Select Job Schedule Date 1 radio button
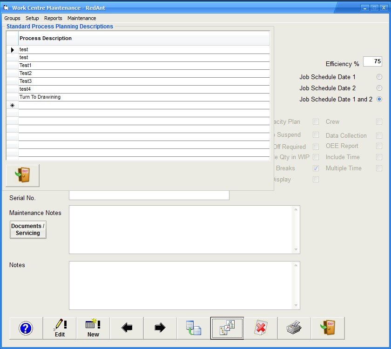 click(379, 77)
